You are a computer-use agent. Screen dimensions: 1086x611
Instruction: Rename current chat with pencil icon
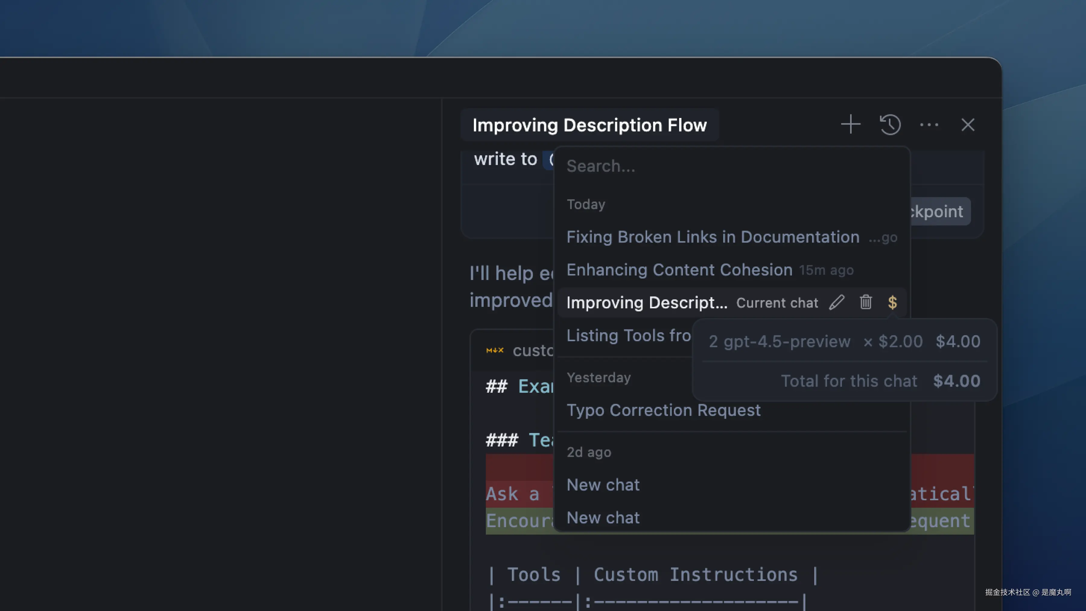coord(837,302)
